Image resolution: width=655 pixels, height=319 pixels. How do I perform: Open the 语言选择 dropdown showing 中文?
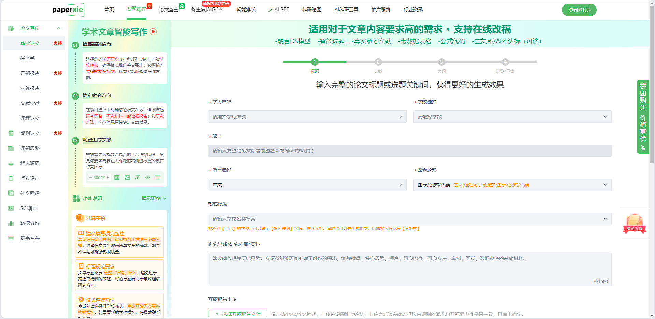pyautogui.click(x=307, y=185)
